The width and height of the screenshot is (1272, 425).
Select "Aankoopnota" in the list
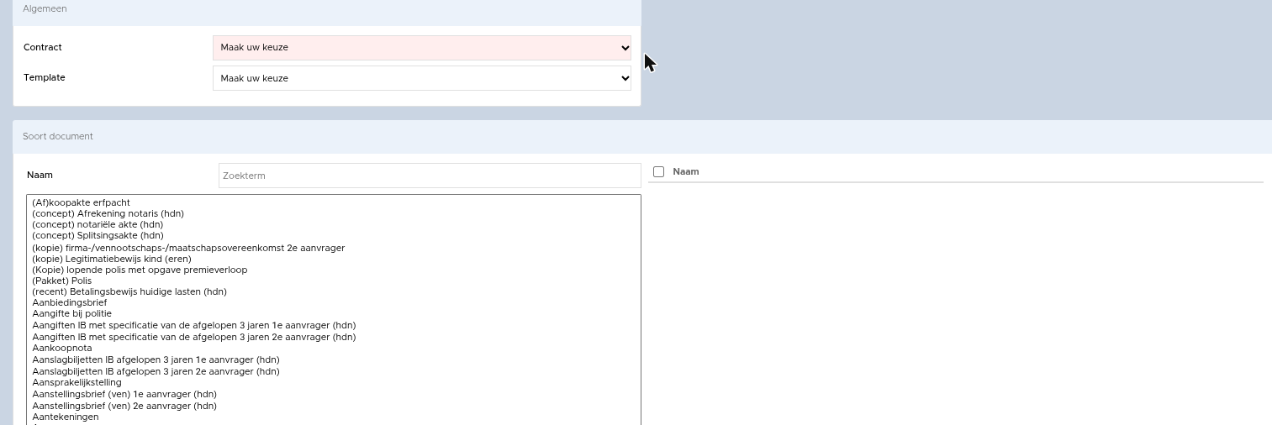coord(334,348)
